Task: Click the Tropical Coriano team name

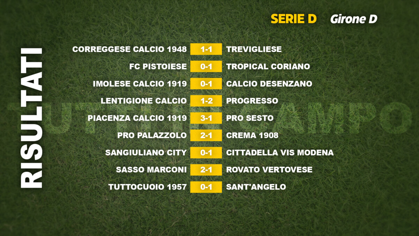Action: [x=268, y=66]
